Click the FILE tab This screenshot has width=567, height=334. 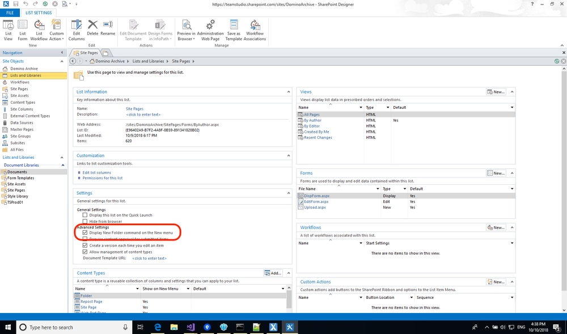click(x=10, y=12)
